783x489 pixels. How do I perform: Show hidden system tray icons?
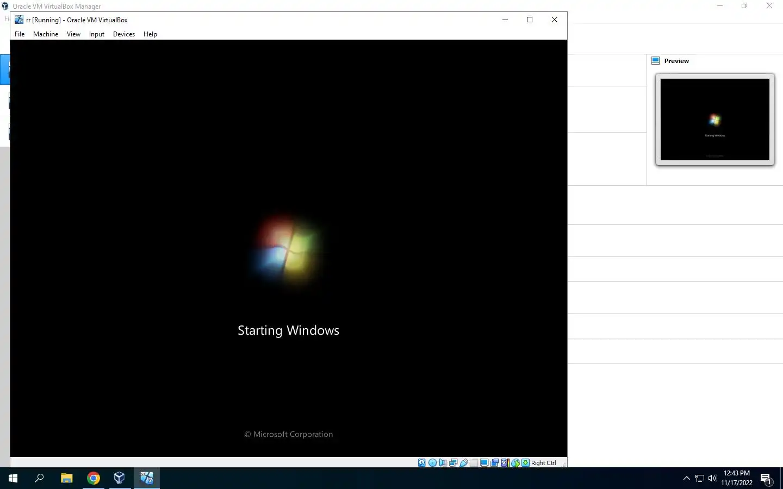point(687,478)
